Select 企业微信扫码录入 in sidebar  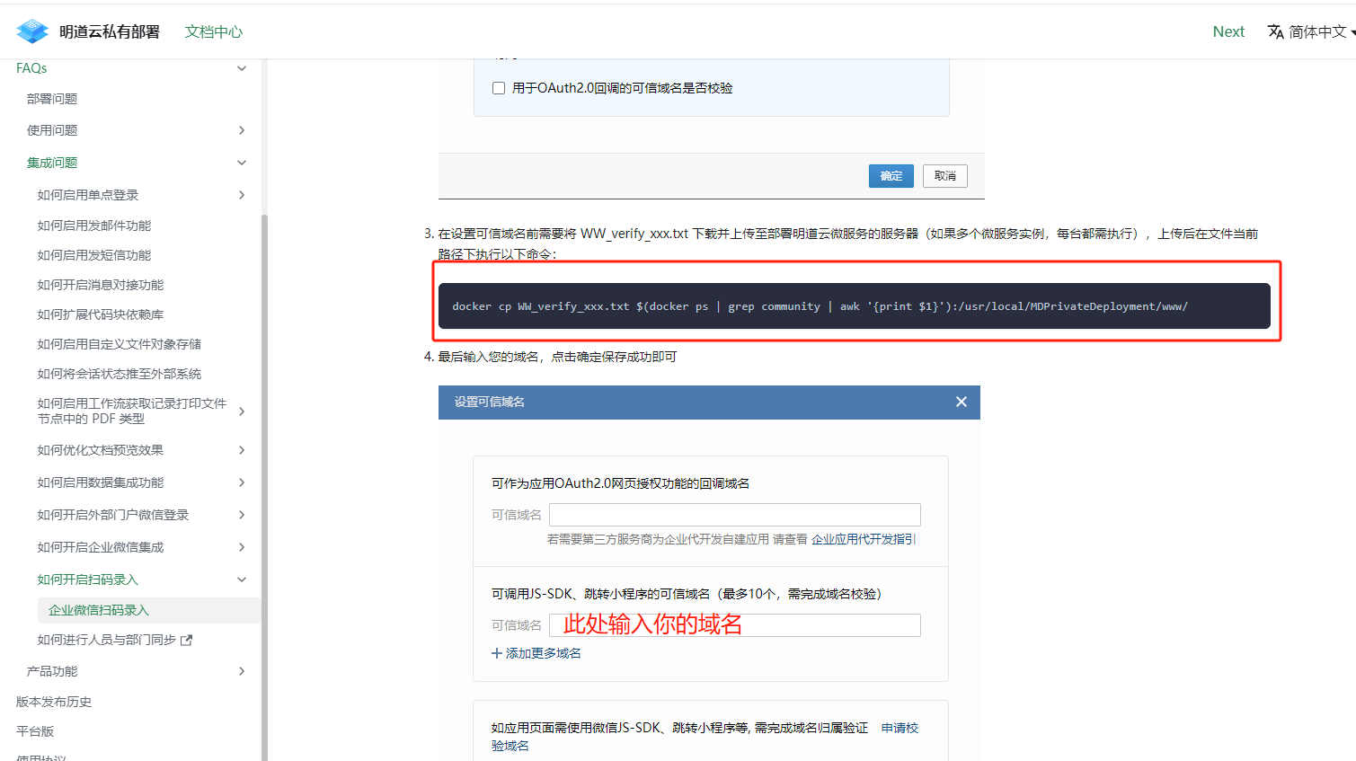click(x=99, y=610)
